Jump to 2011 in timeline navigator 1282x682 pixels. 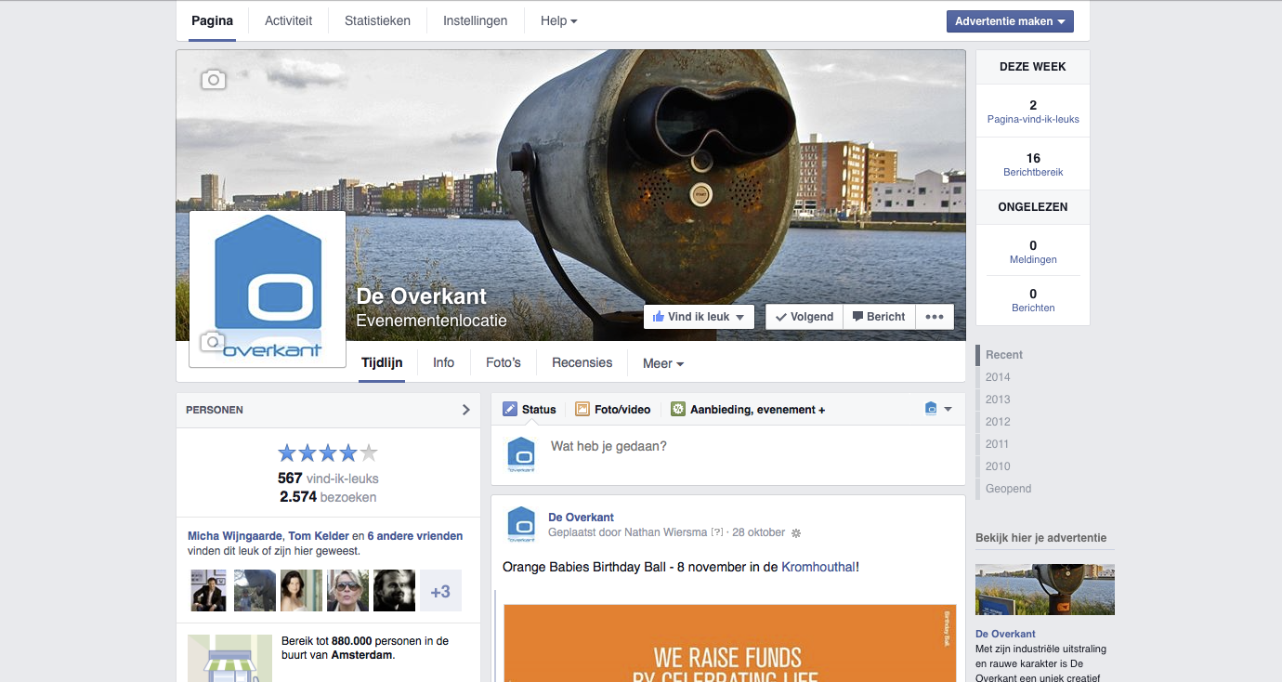click(998, 444)
